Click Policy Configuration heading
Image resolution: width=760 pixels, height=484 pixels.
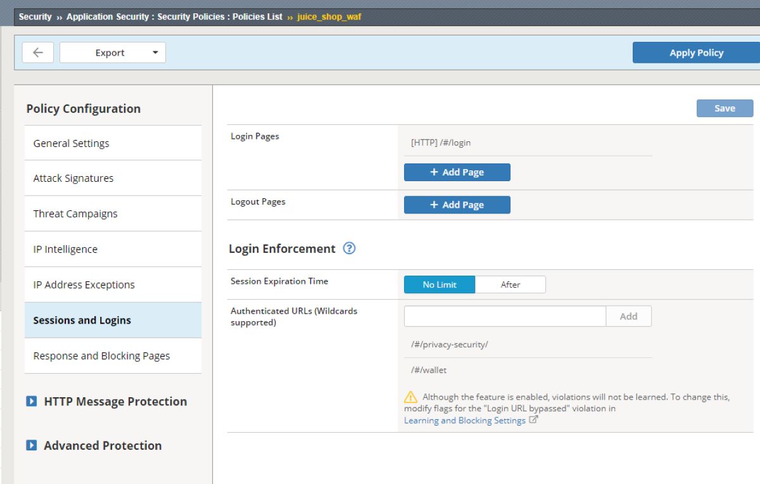tap(84, 108)
